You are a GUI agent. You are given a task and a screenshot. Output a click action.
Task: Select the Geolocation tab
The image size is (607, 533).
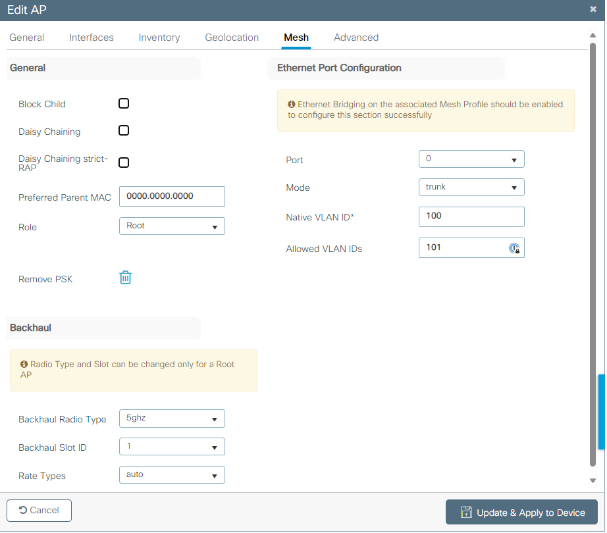pyautogui.click(x=232, y=38)
